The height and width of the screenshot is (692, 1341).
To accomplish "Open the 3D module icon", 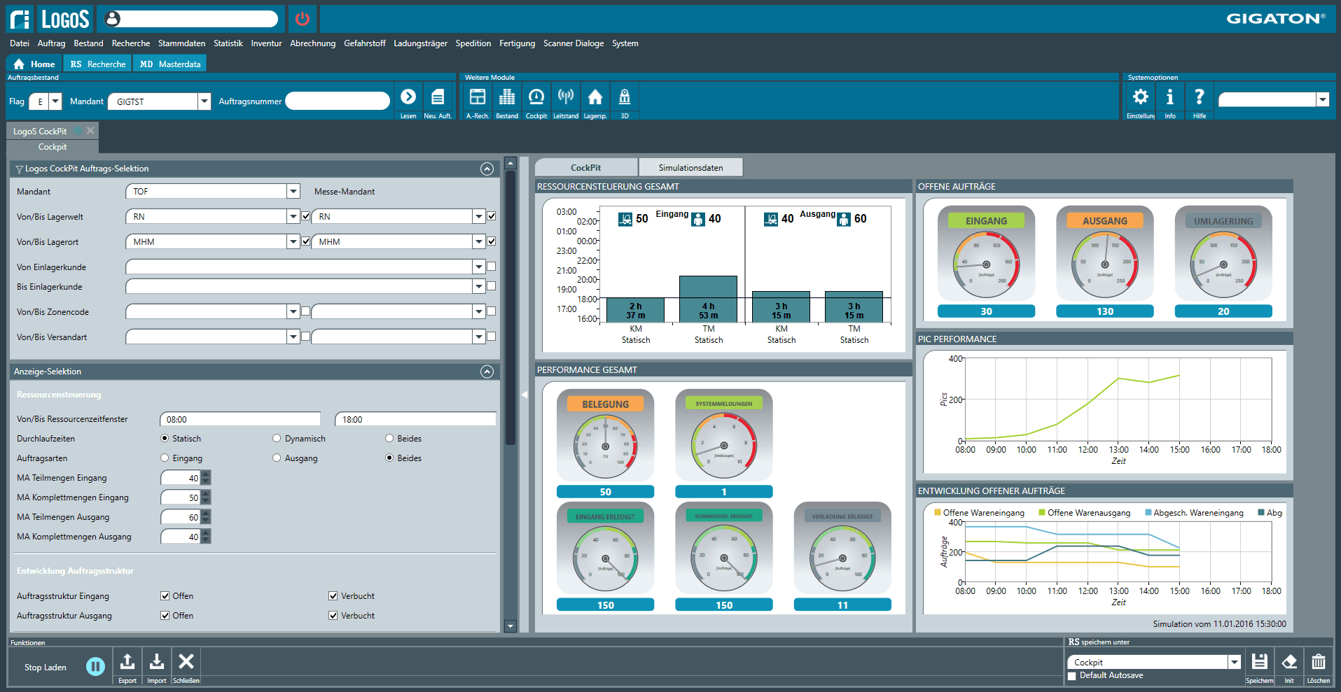I will pyautogui.click(x=625, y=97).
